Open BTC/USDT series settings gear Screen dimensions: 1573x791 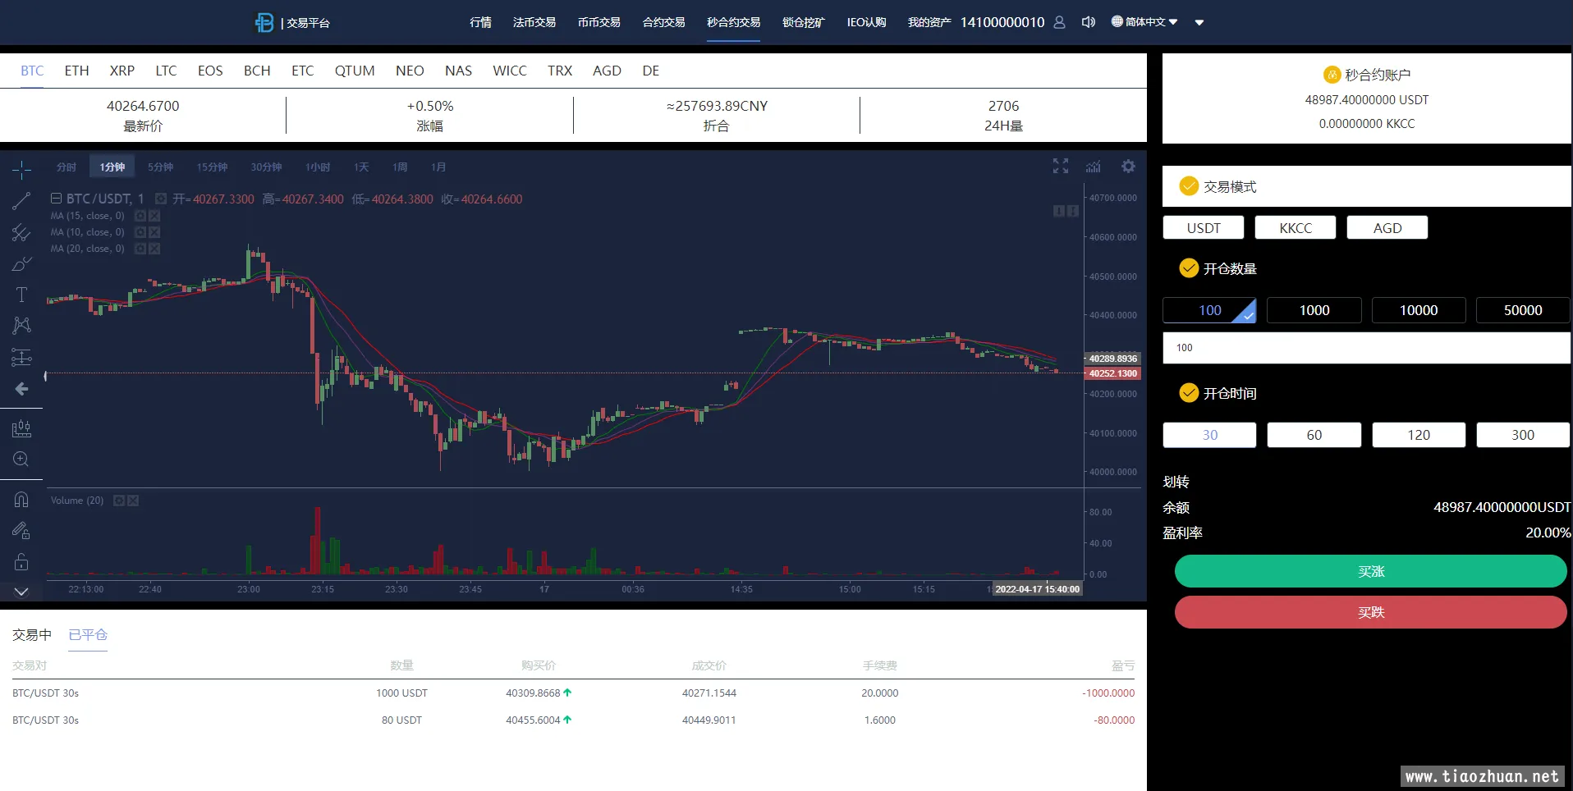161,199
